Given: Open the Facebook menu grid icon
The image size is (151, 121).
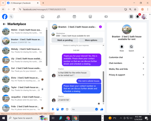Looking at the screenshot, I should click(x=131, y=17).
